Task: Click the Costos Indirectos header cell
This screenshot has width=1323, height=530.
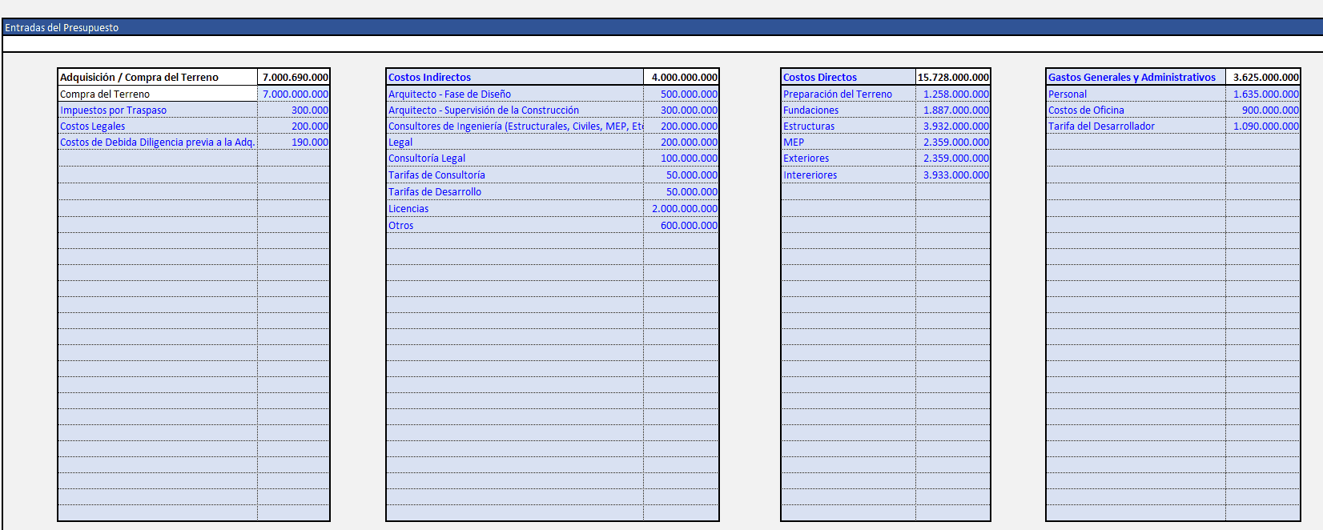Action: pyautogui.click(x=514, y=77)
